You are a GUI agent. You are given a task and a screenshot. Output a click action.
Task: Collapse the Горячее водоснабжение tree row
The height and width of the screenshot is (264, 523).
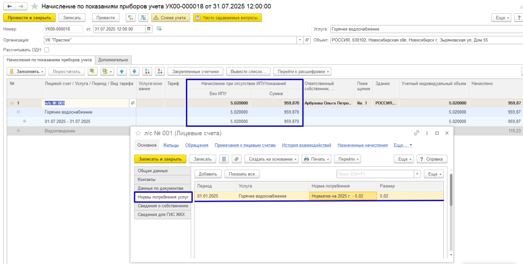(x=18, y=112)
